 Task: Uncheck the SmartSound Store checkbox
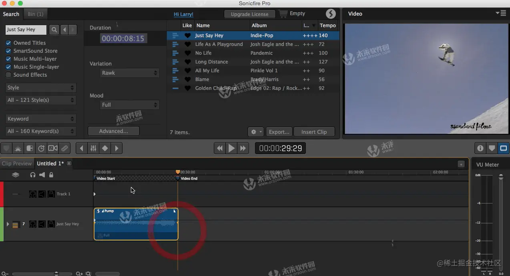pyautogui.click(x=8, y=51)
